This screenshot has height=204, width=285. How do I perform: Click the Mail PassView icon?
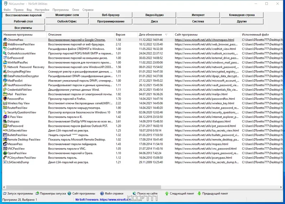[5, 94]
